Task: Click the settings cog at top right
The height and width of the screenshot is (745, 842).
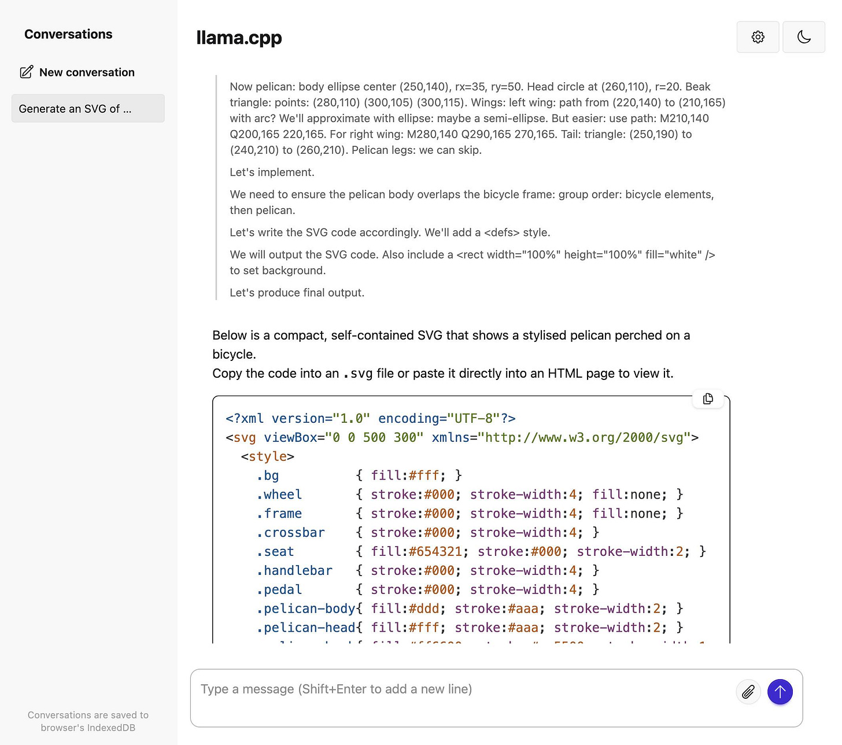Action: tap(758, 36)
